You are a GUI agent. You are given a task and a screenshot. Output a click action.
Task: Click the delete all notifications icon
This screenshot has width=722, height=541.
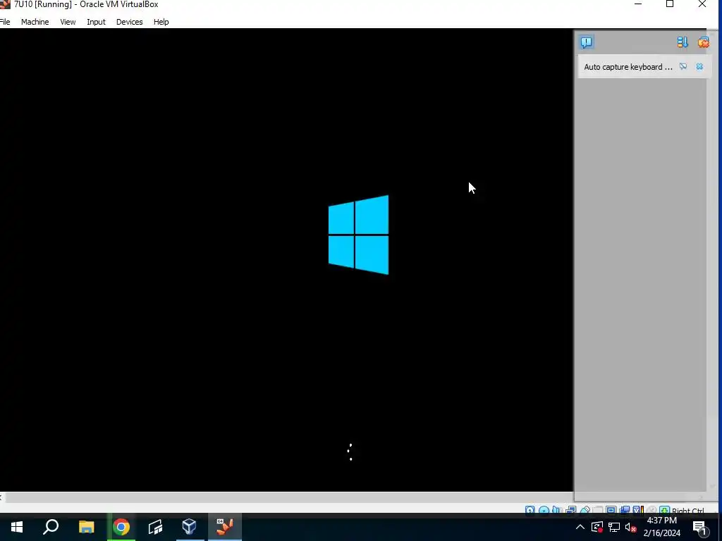703,42
